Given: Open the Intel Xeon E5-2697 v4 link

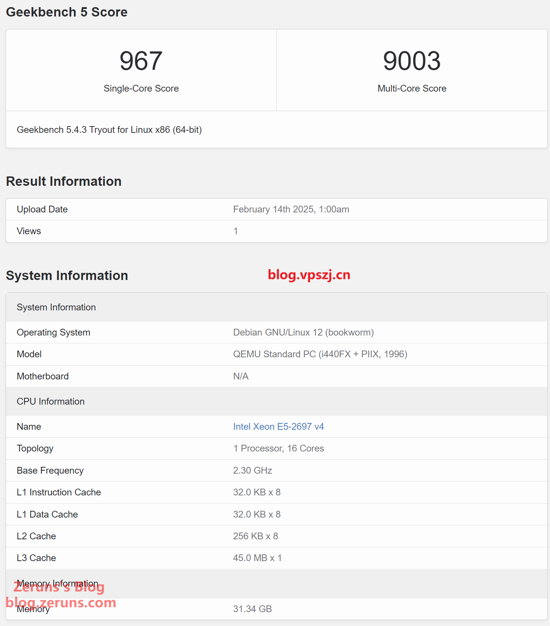Looking at the screenshot, I should [278, 427].
